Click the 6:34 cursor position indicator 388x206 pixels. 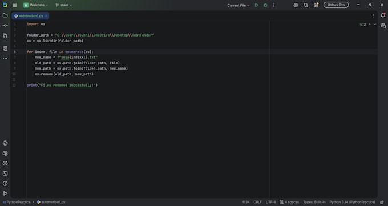[246, 202]
